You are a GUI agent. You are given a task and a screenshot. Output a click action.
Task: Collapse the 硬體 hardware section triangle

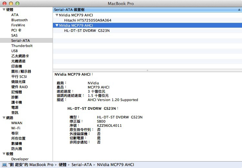pos(4,10)
